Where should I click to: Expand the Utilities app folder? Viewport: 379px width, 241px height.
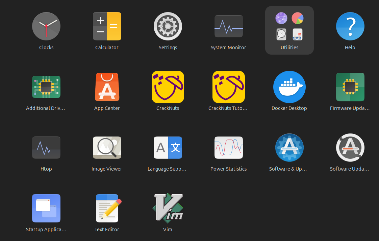pos(289,30)
